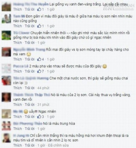Screen dimensions: 136x148
Task: Click Trả lời under 31 phút comment
Action: [x=30, y=104]
